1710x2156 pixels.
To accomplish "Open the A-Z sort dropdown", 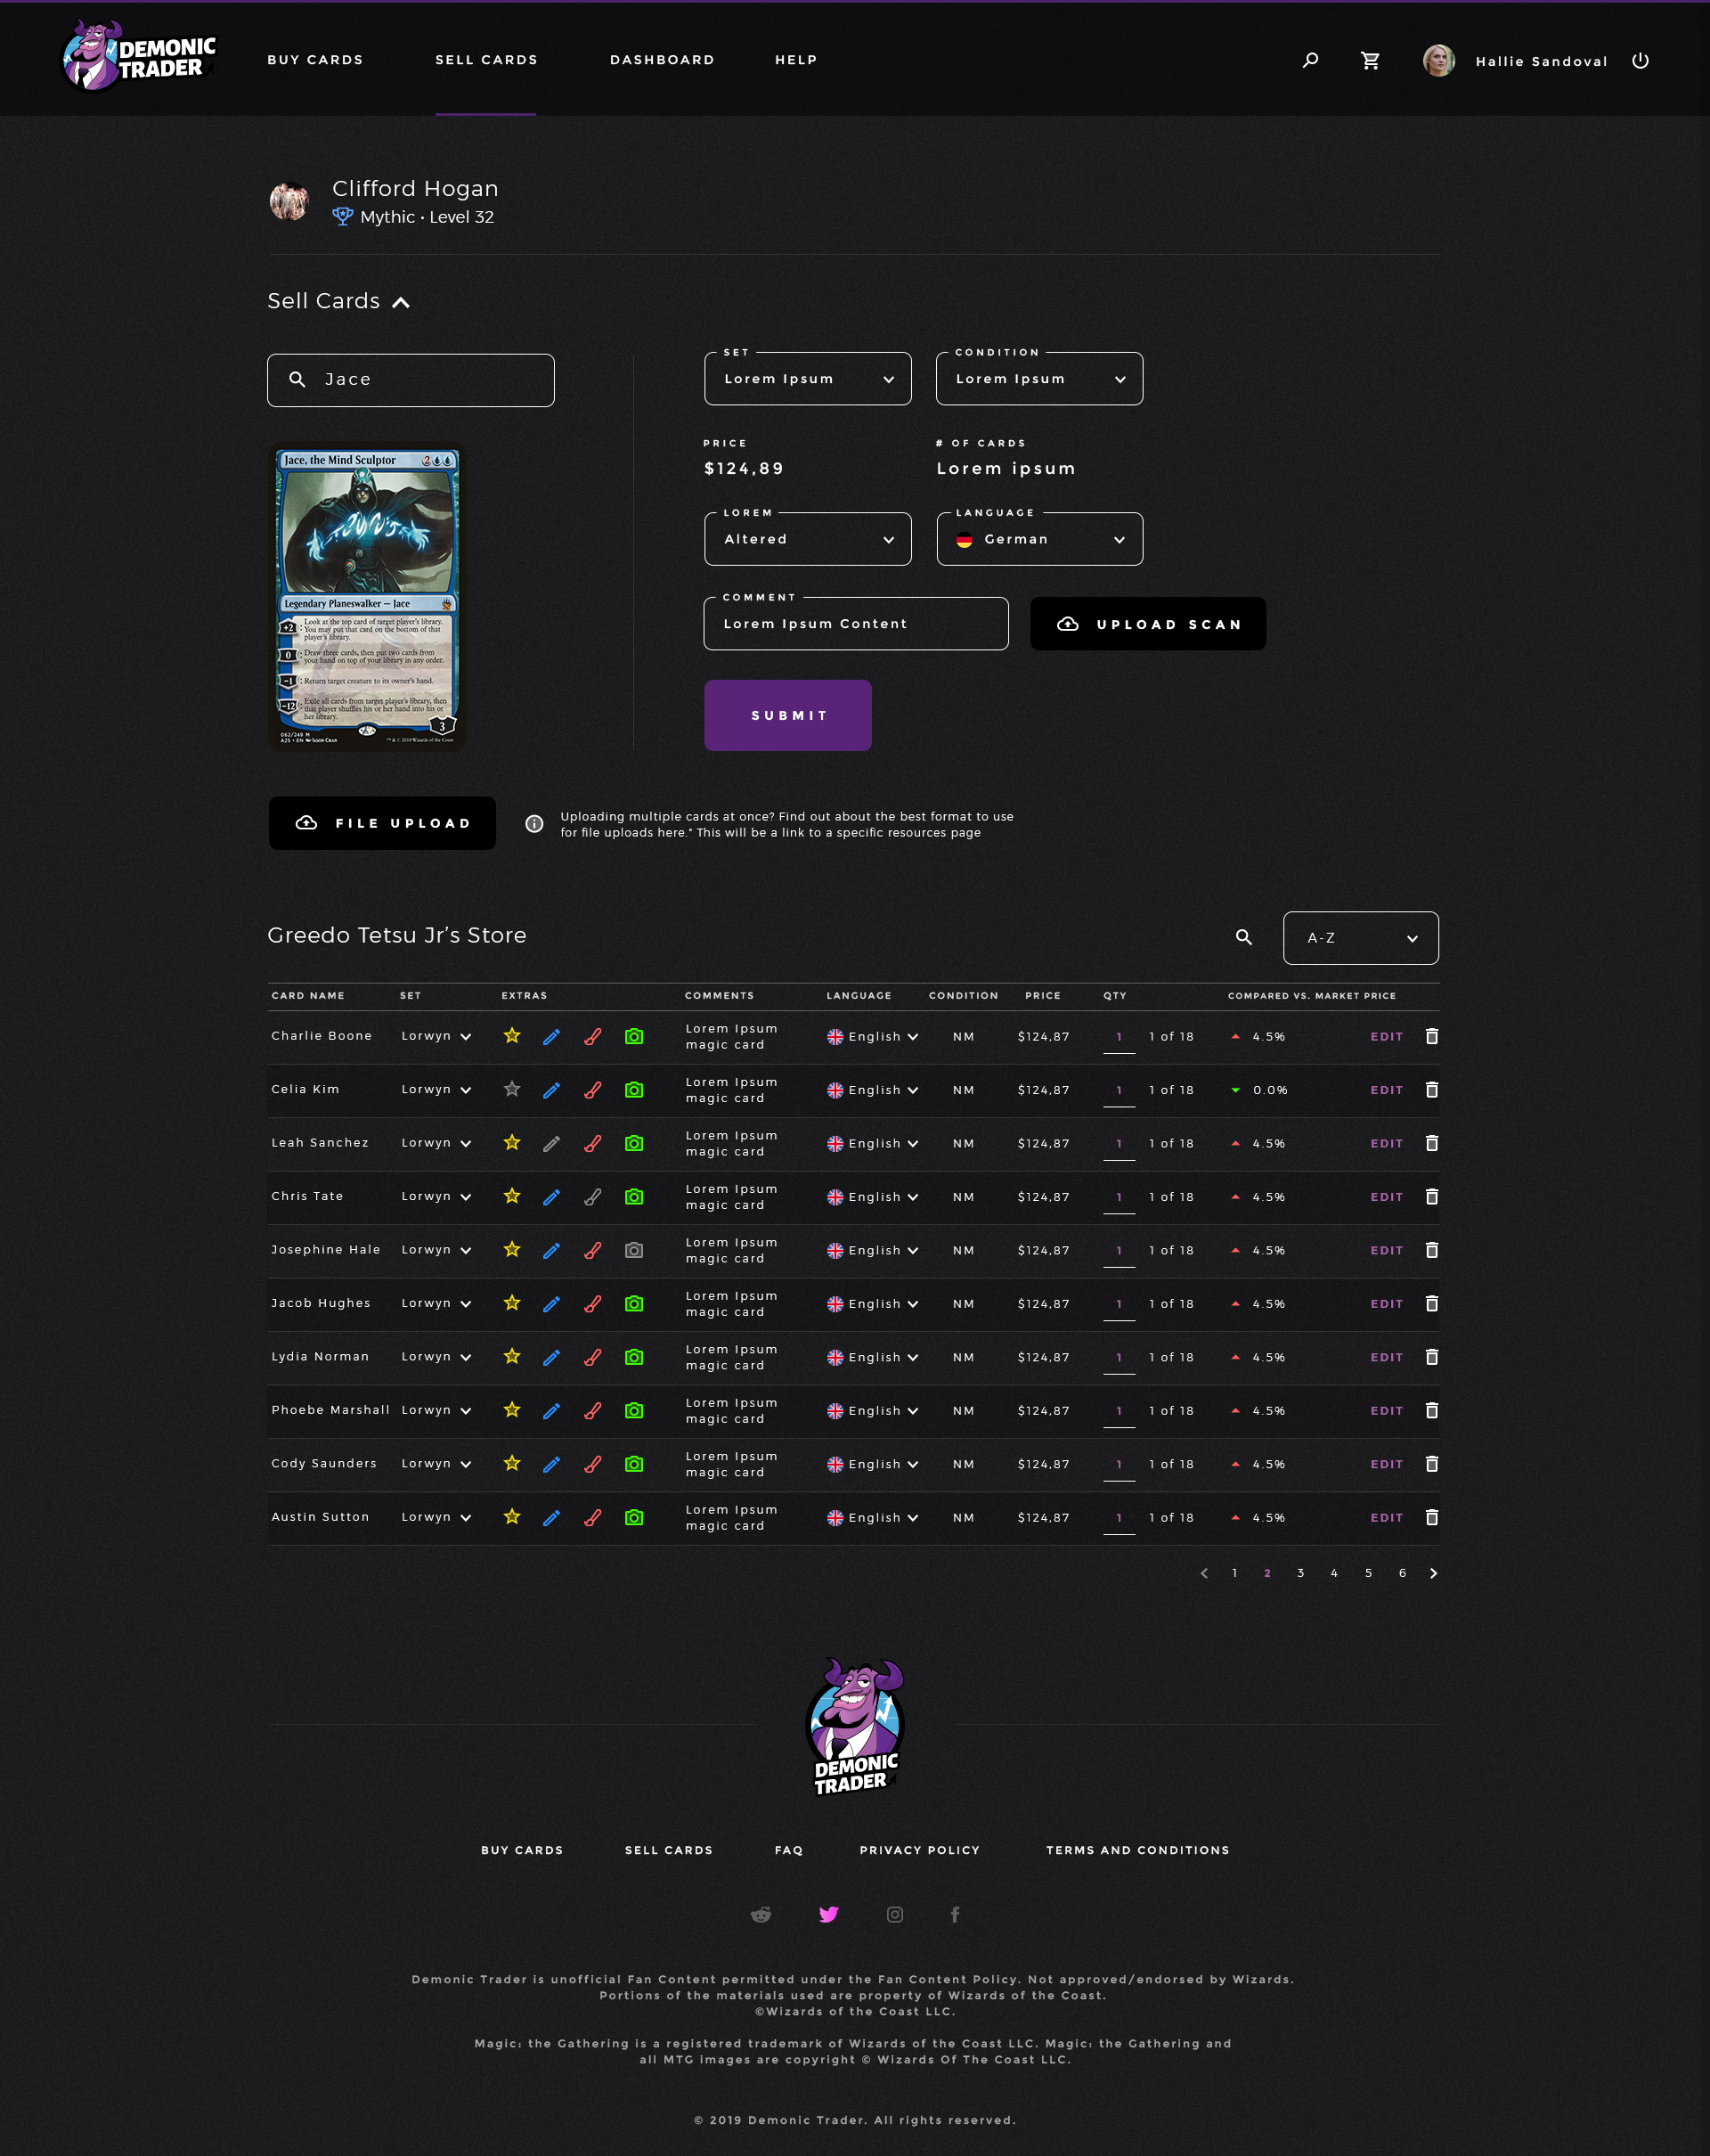I will tap(1359, 938).
